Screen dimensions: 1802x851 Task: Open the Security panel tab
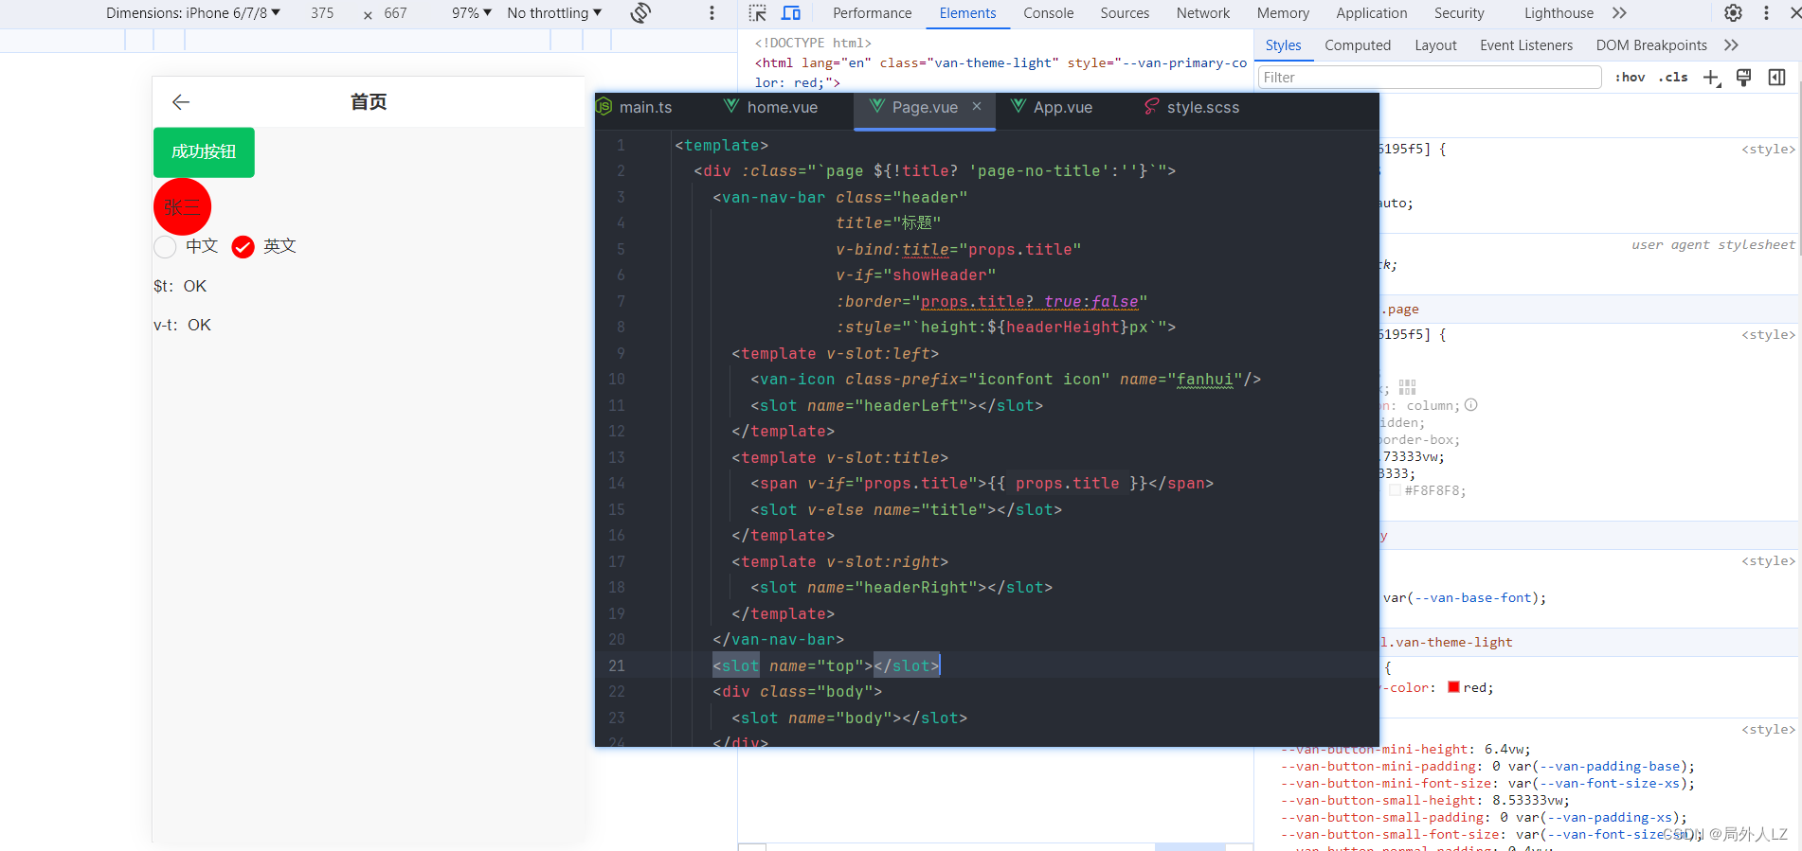tap(1459, 13)
